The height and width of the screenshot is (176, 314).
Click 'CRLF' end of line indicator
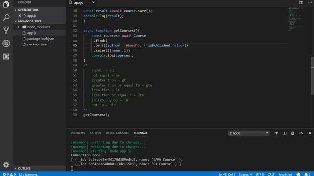click(271, 174)
